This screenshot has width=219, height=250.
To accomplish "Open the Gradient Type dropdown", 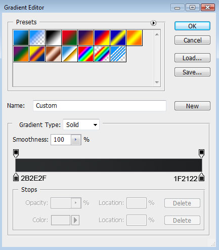I will pyautogui.click(x=81, y=125).
